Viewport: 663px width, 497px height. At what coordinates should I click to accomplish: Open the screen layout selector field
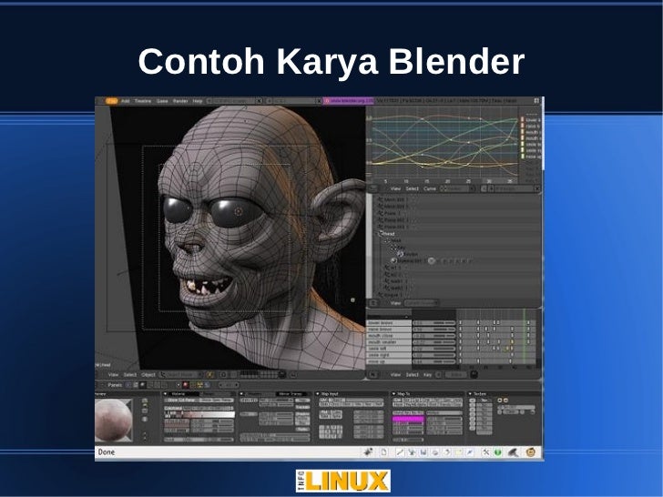point(234,101)
